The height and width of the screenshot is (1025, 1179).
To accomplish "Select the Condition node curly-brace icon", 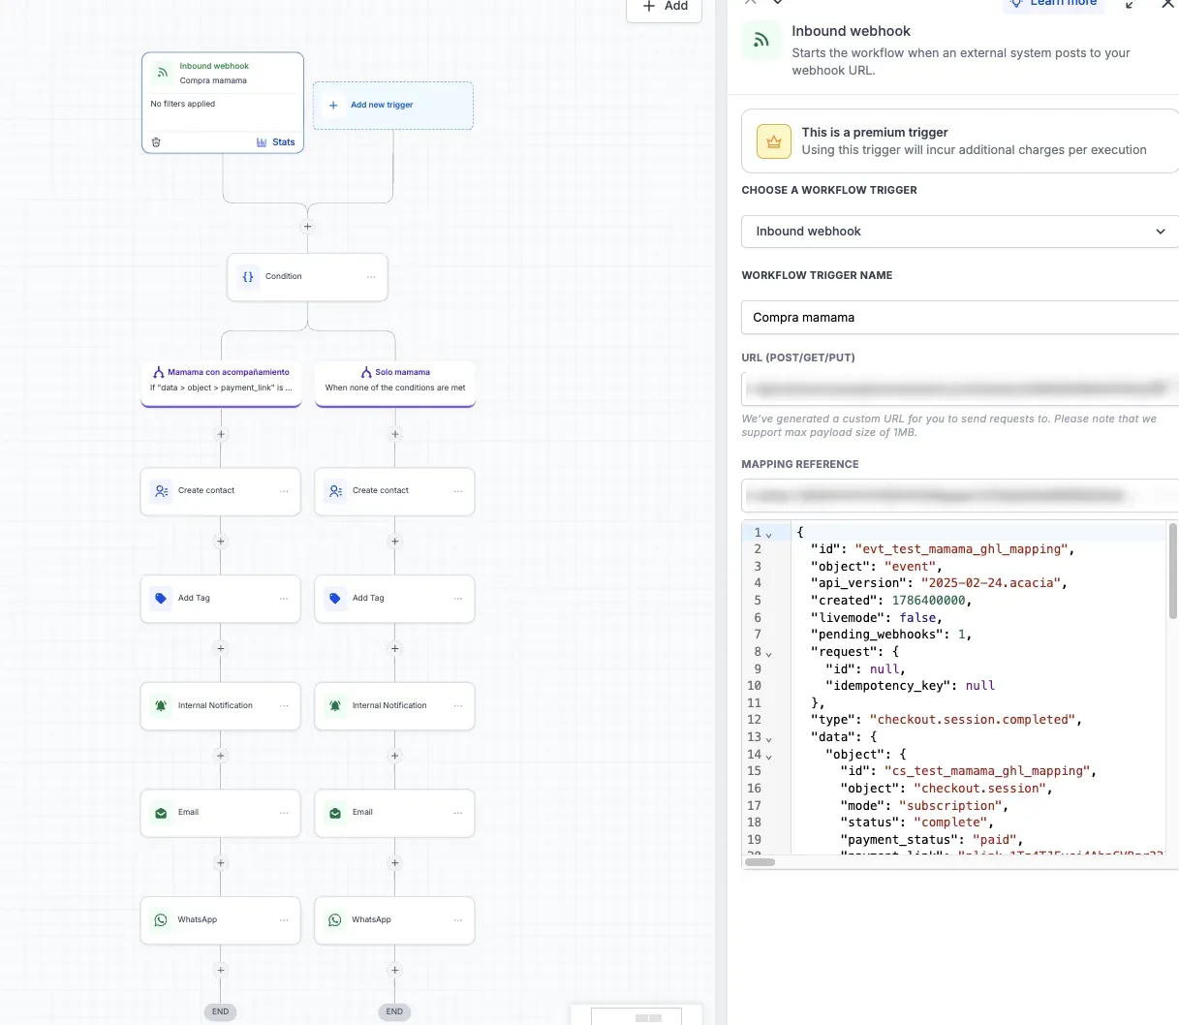I will (248, 277).
